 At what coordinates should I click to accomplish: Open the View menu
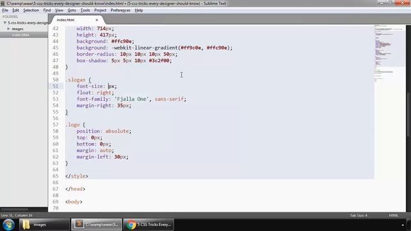click(59, 10)
